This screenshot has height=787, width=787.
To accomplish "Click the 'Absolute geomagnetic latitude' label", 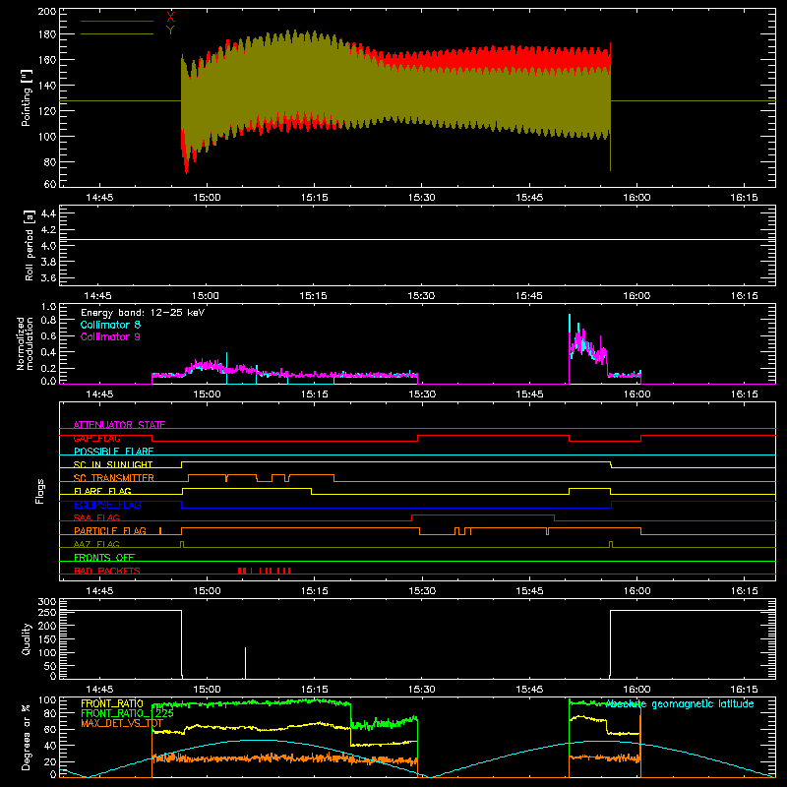I will pyautogui.click(x=680, y=704).
